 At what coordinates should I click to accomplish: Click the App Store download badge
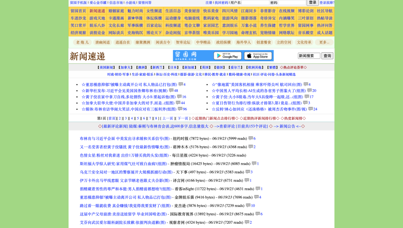tap(258, 56)
